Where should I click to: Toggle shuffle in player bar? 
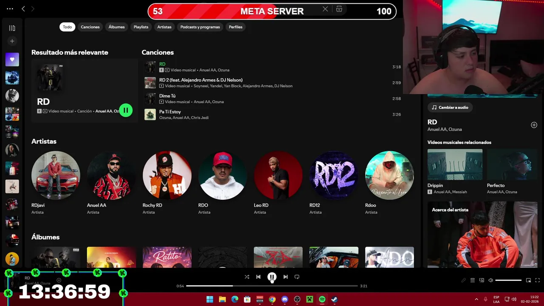247,277
